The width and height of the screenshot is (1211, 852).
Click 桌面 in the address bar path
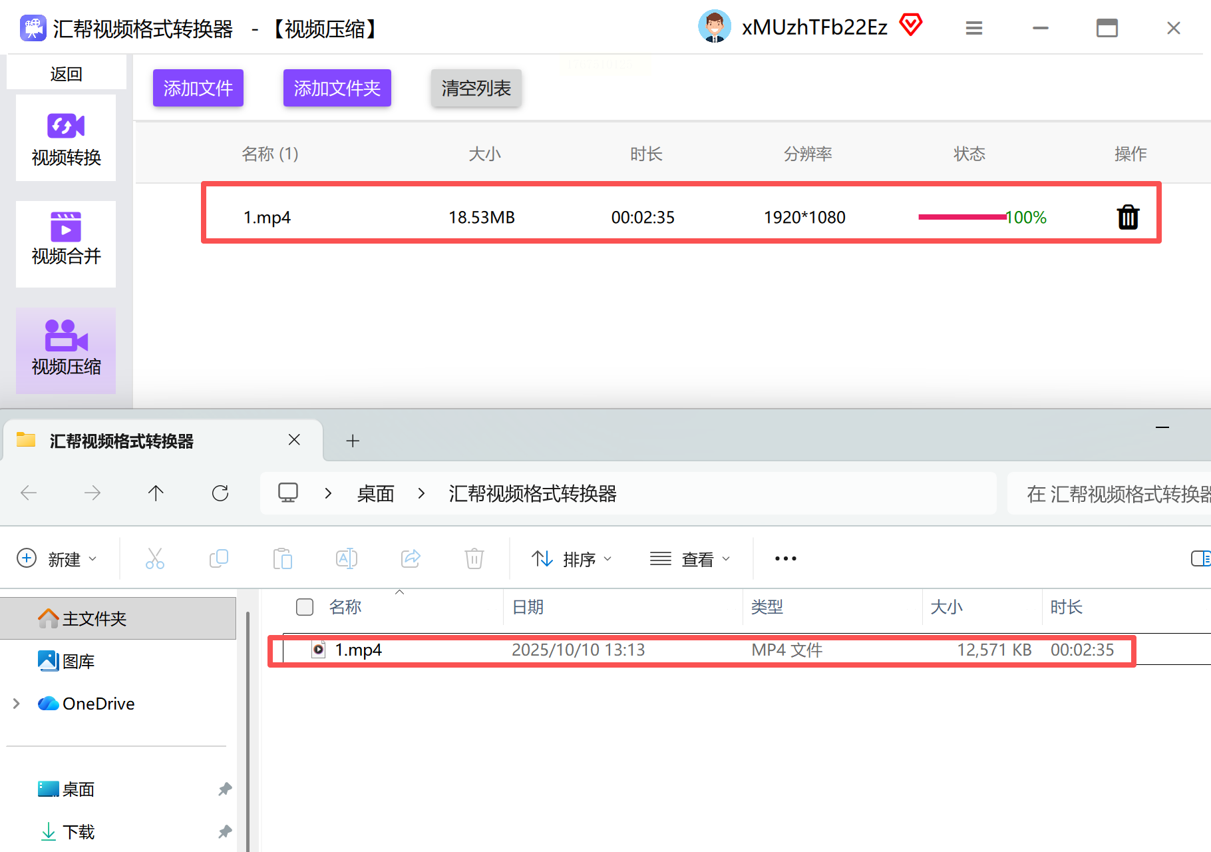pyautogui.click(x=376, y=493)
